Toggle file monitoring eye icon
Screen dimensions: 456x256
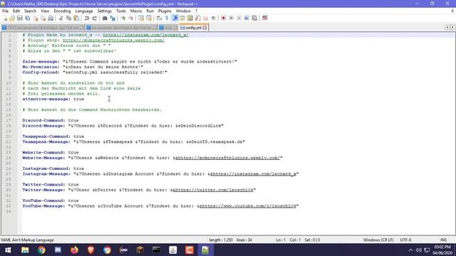[214, 18]
